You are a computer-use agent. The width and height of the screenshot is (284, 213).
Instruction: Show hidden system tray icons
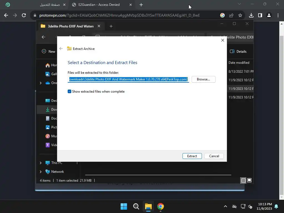(x=225, y=206)
